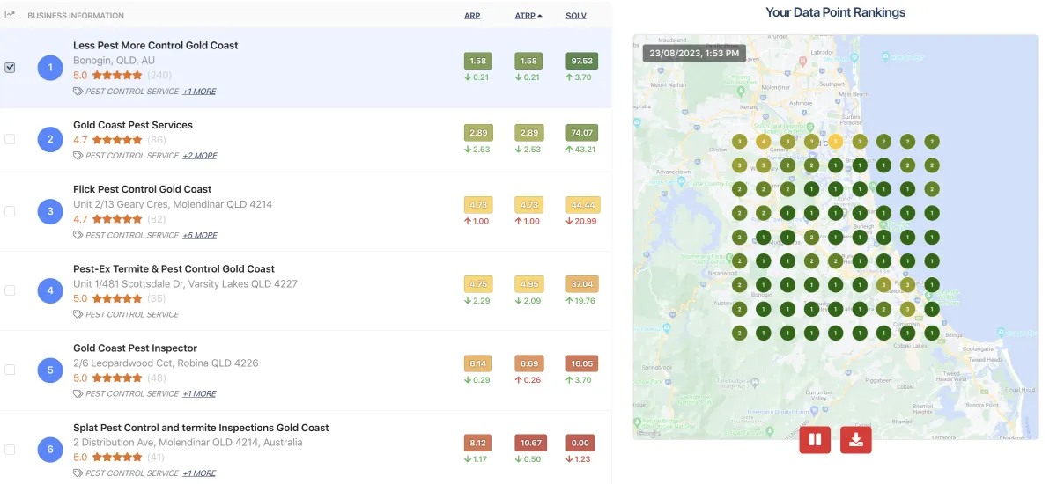Click the tag icon in Pest-Ex Termite row
This screenshot has height=484, width=1057.
click(78, 314)
